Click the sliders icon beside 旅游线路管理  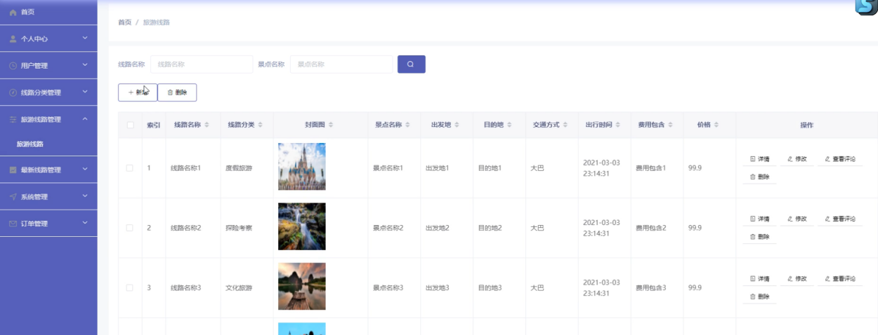pyautogui.click(x=13, y=120)
